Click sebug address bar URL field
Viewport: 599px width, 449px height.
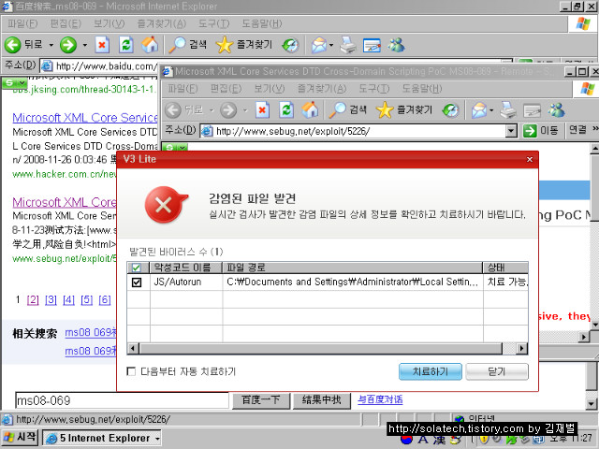tap(354, 131)
